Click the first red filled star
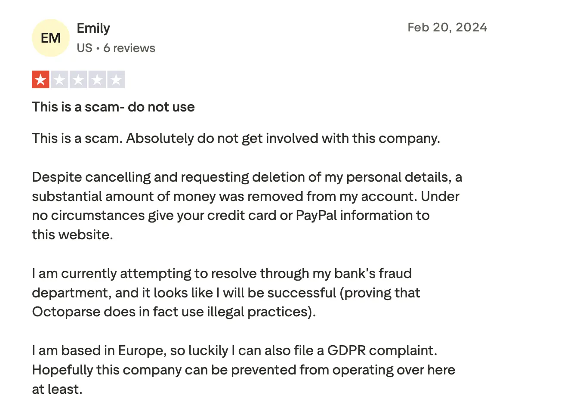 (x=40, y=80)
